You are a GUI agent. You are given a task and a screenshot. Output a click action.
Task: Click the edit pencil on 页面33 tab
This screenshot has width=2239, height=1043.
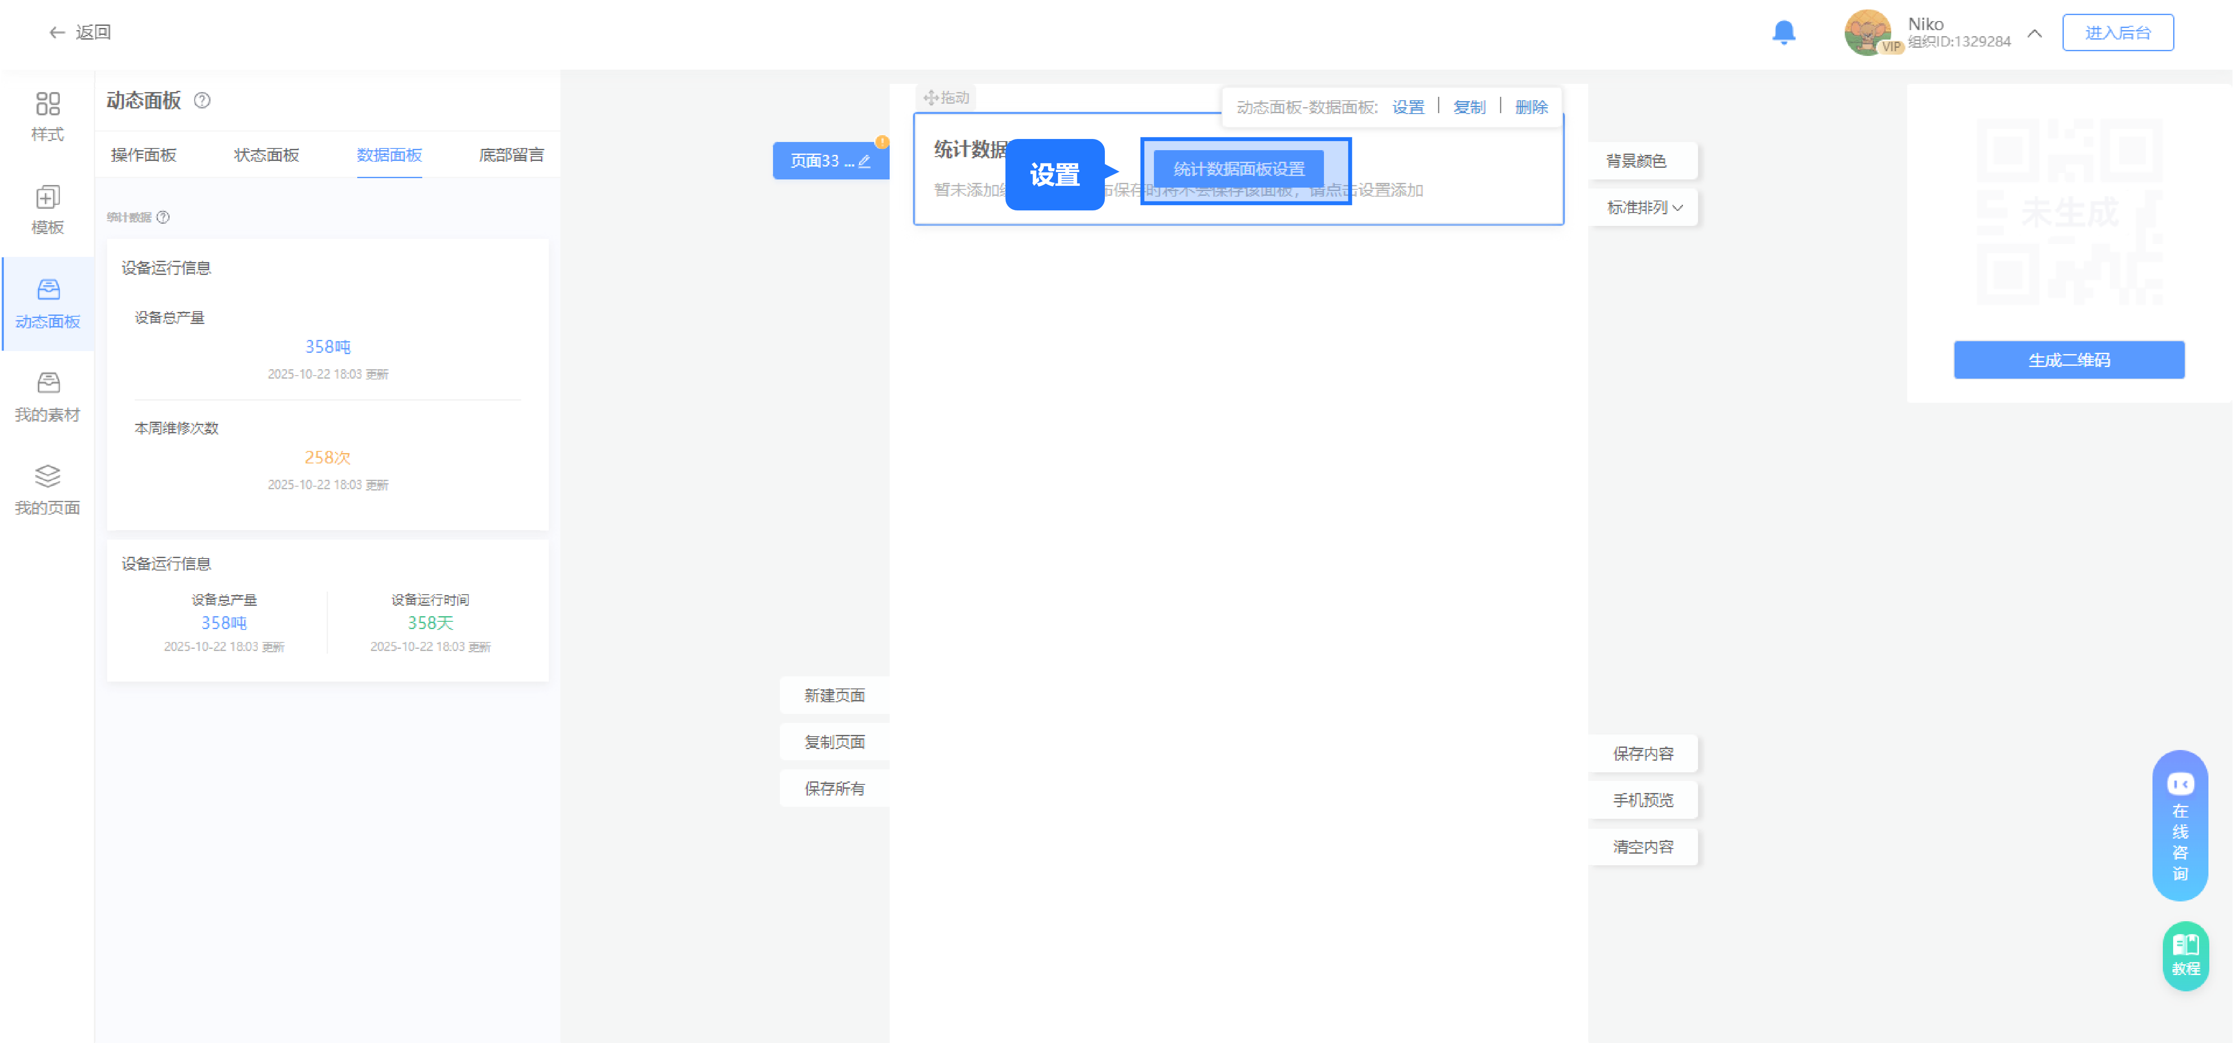[x=864, y=161]
